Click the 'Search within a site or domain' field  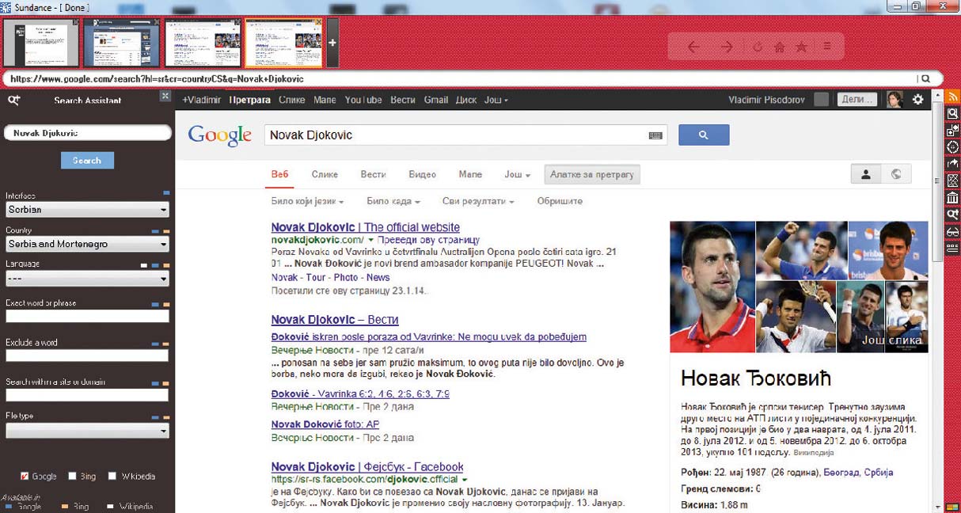pos(87,394)
